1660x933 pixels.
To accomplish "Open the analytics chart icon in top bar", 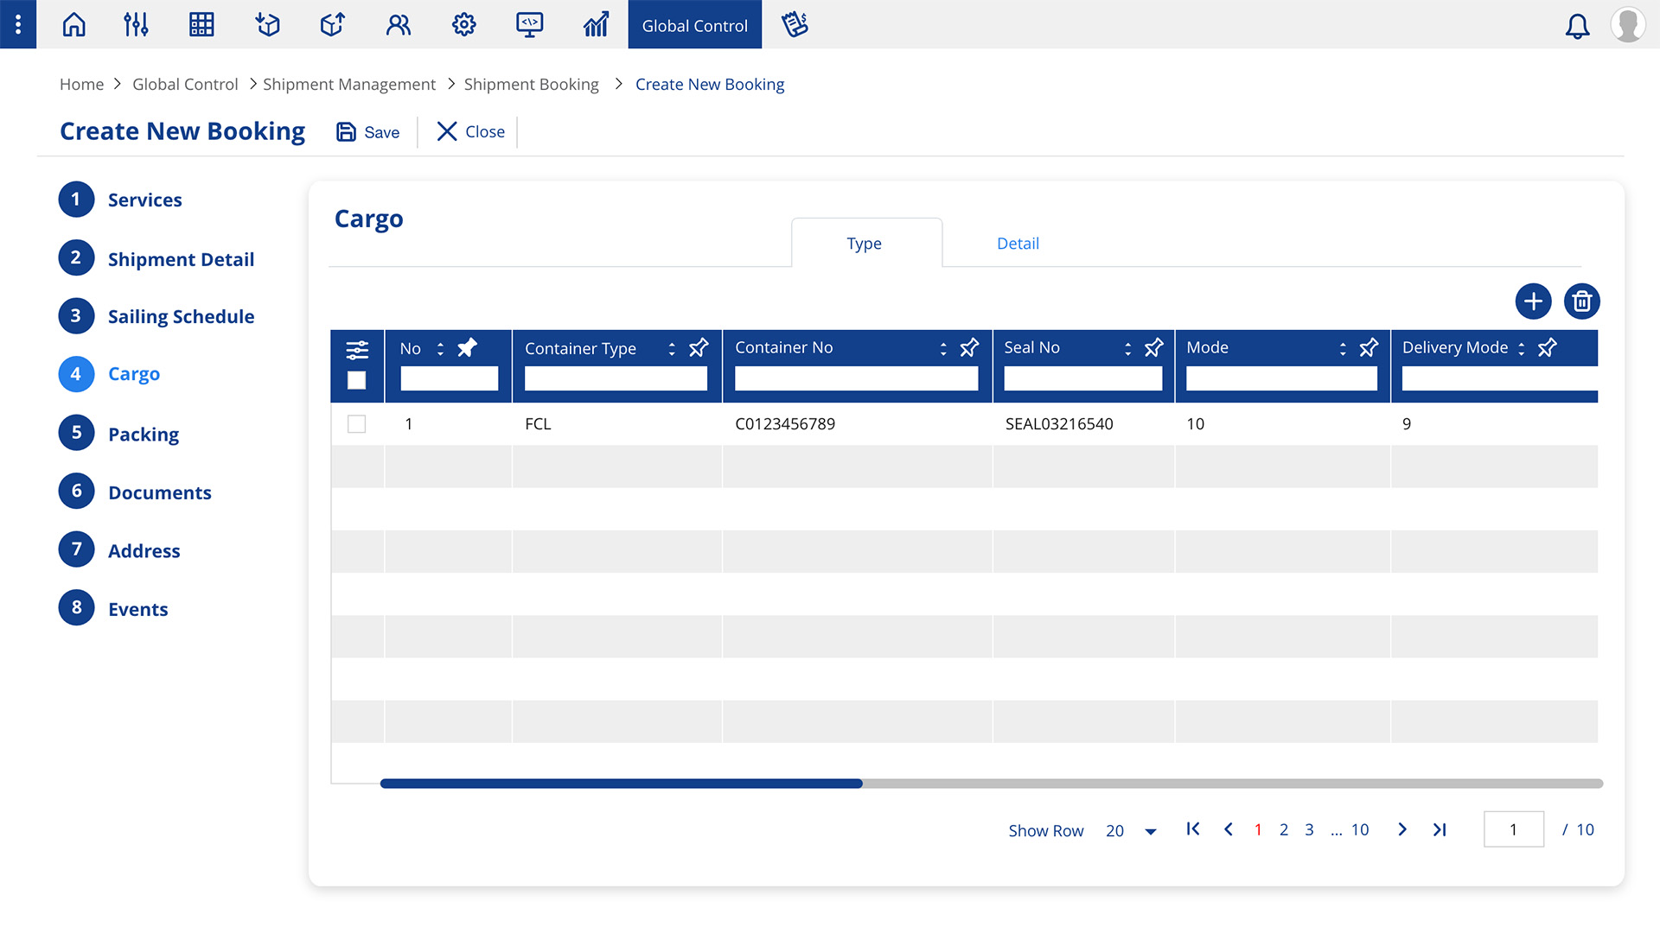I will tap(596, 24).
